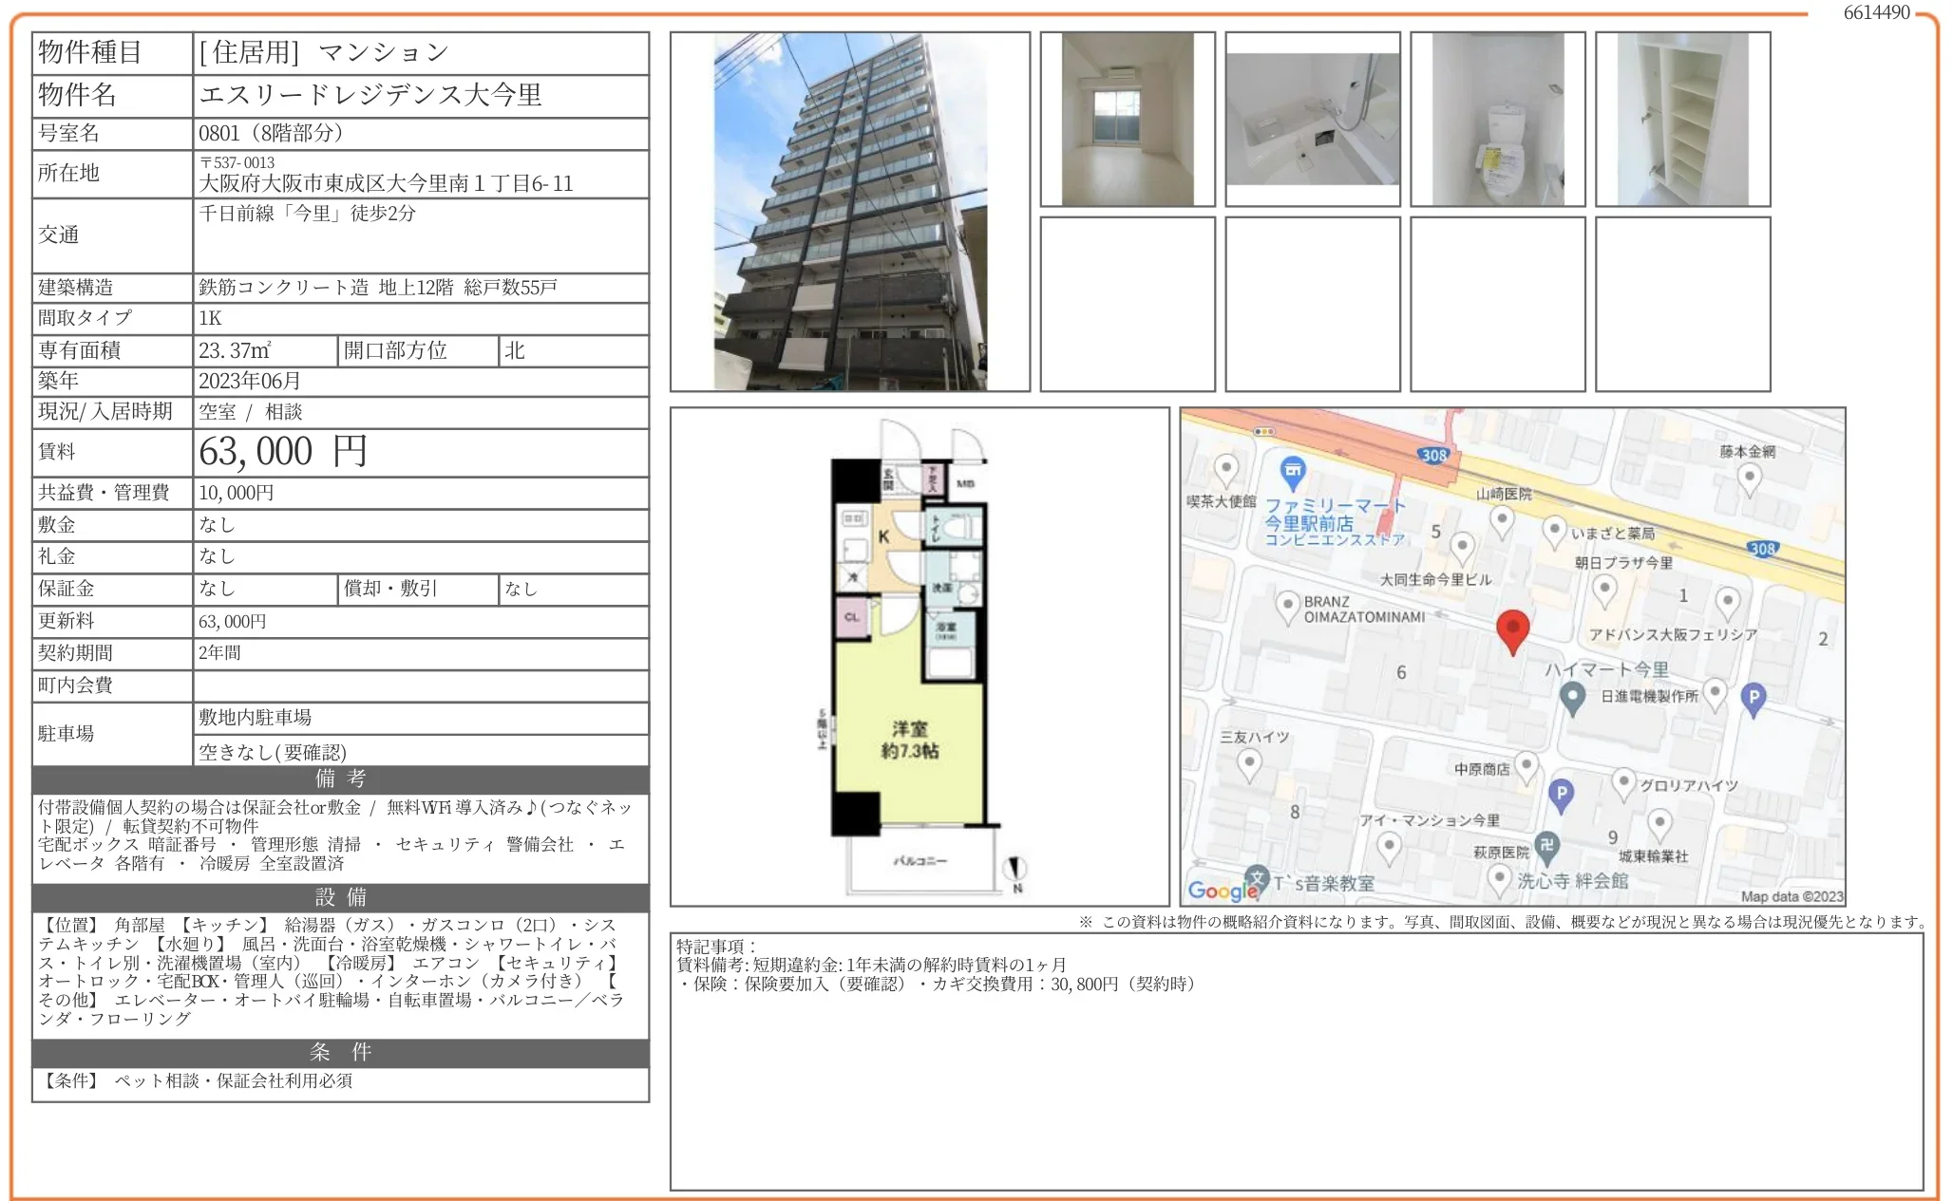Click the BRANZ OIMAZATOMINAMI map pin
The width and height of the screenshot is (1953, 1201).
click(1287, 605)
